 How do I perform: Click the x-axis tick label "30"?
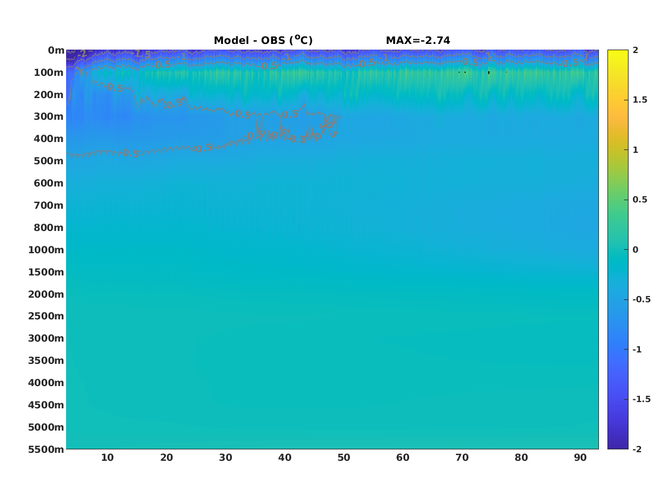point(226,457)
